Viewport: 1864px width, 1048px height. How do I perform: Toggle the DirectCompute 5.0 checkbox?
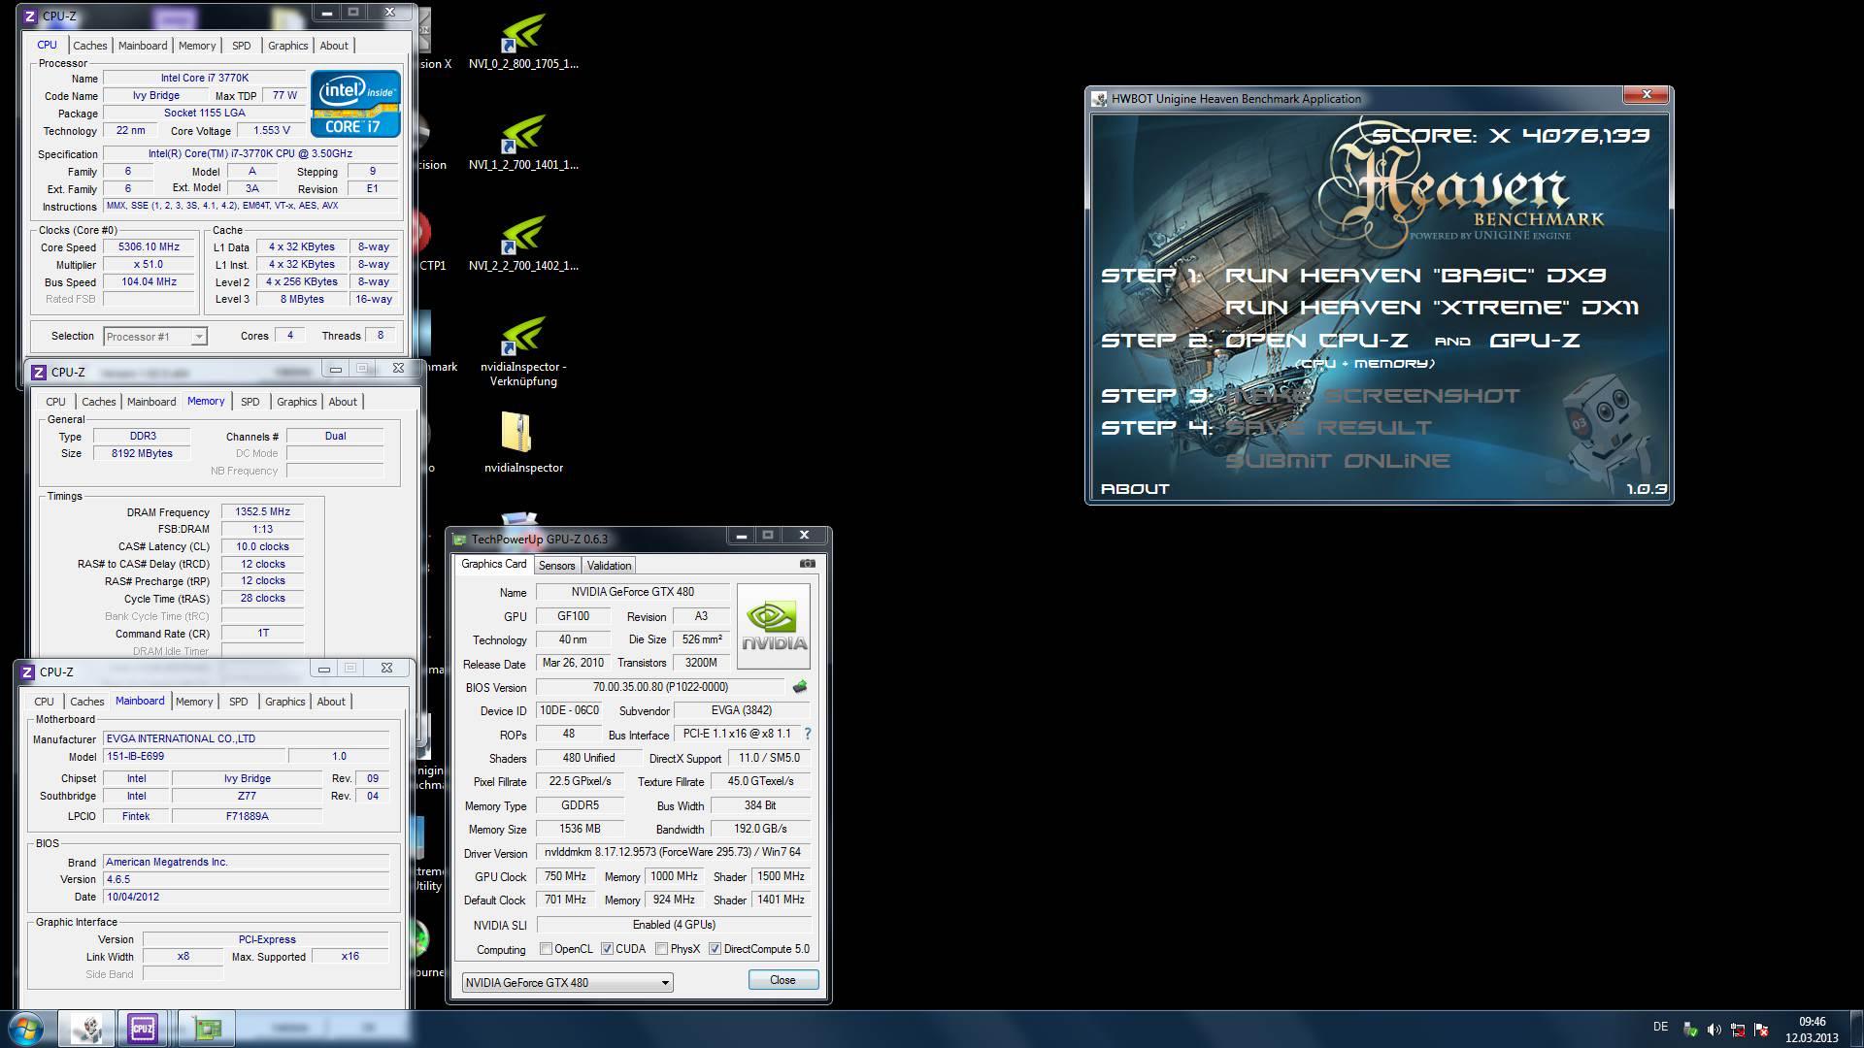coord(715,949)
